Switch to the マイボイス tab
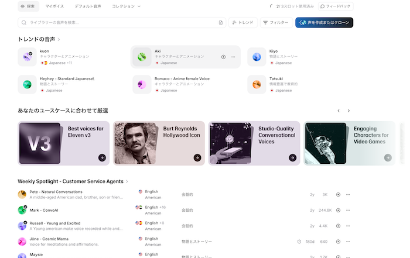The height and width of the screenshot is (258, 410). tap(55, 6)
